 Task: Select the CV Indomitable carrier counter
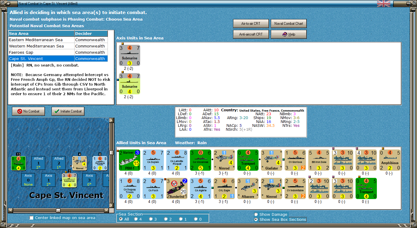(295, 188)
